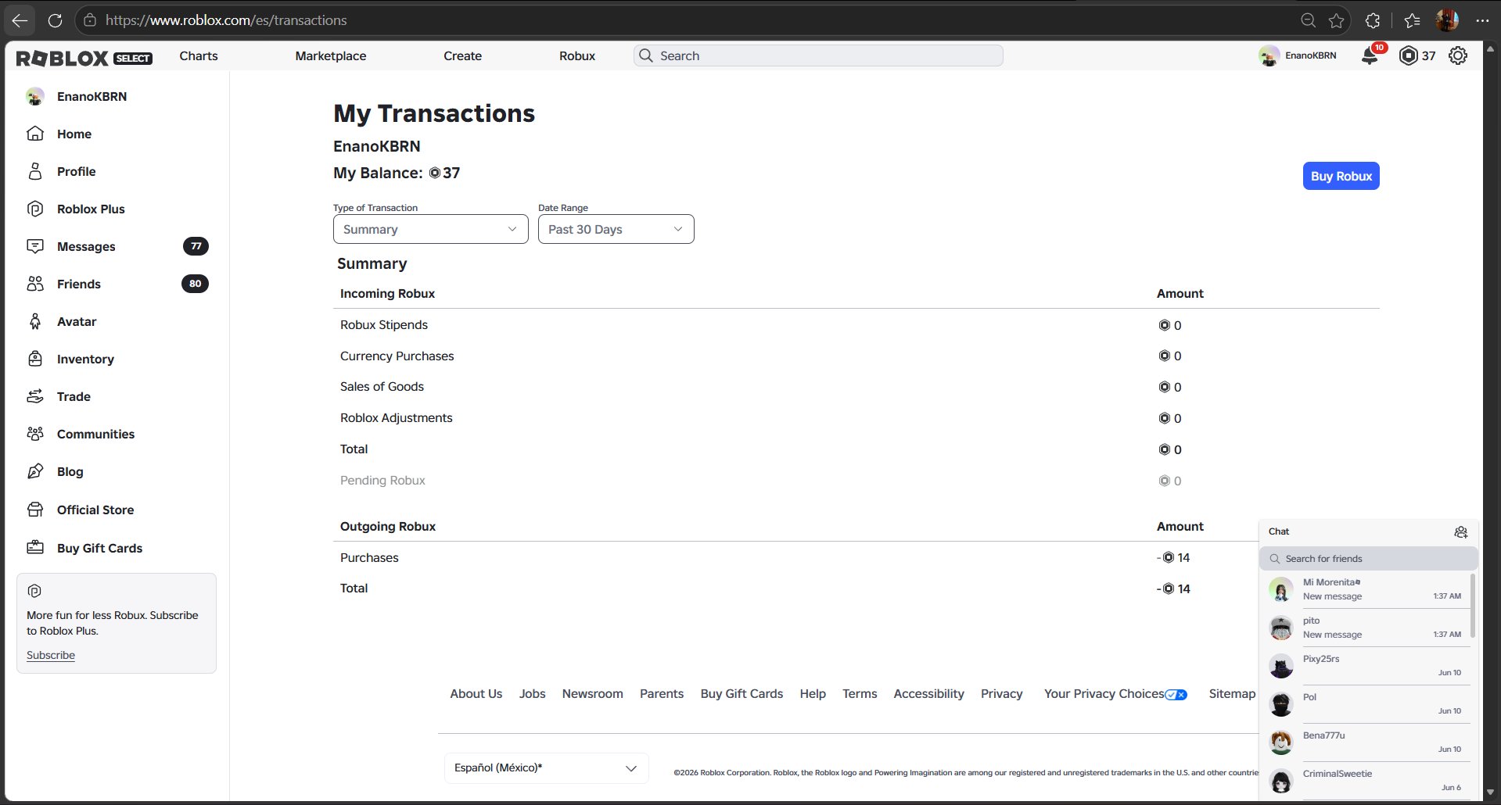
Task: Click the Search for friends chat field
Action: coord(1369,558)
